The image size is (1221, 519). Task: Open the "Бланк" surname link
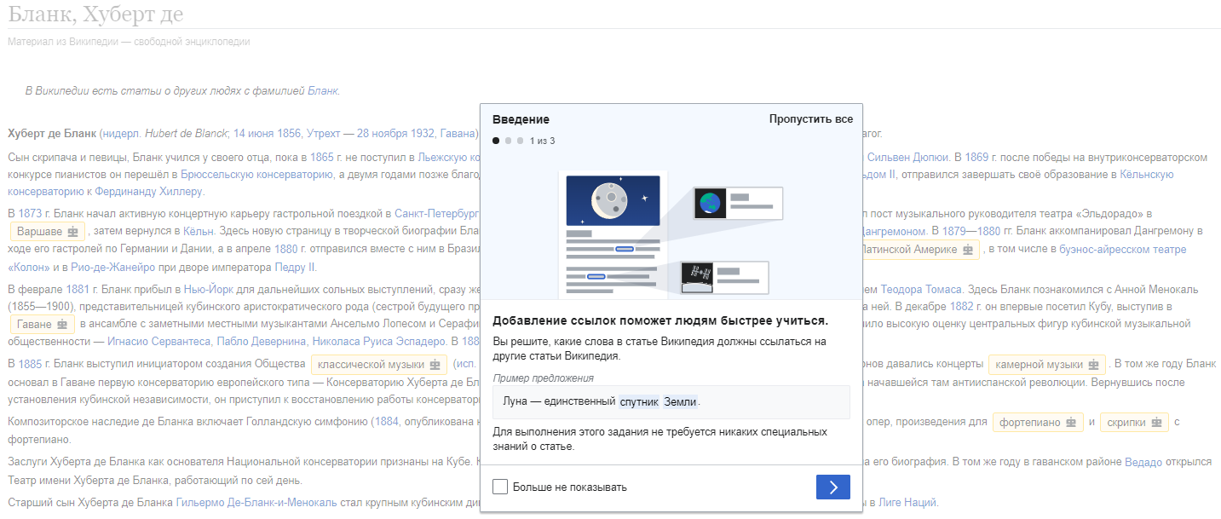coord(323,90)
